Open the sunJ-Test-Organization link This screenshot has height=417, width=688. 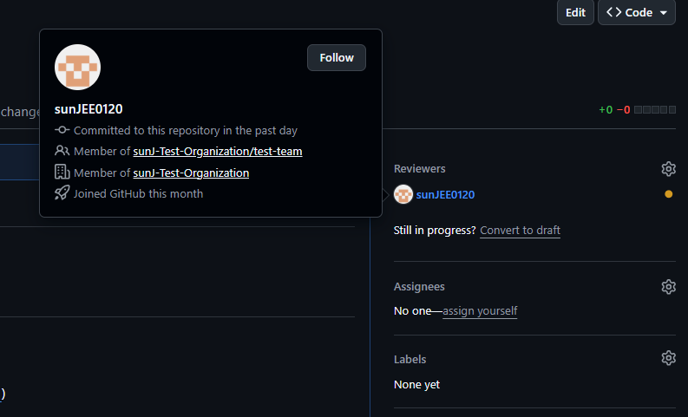(191, 173)
